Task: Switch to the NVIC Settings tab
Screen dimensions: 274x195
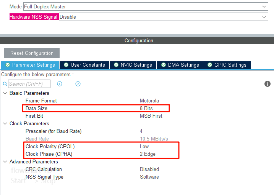Action: tap(133, 65)
